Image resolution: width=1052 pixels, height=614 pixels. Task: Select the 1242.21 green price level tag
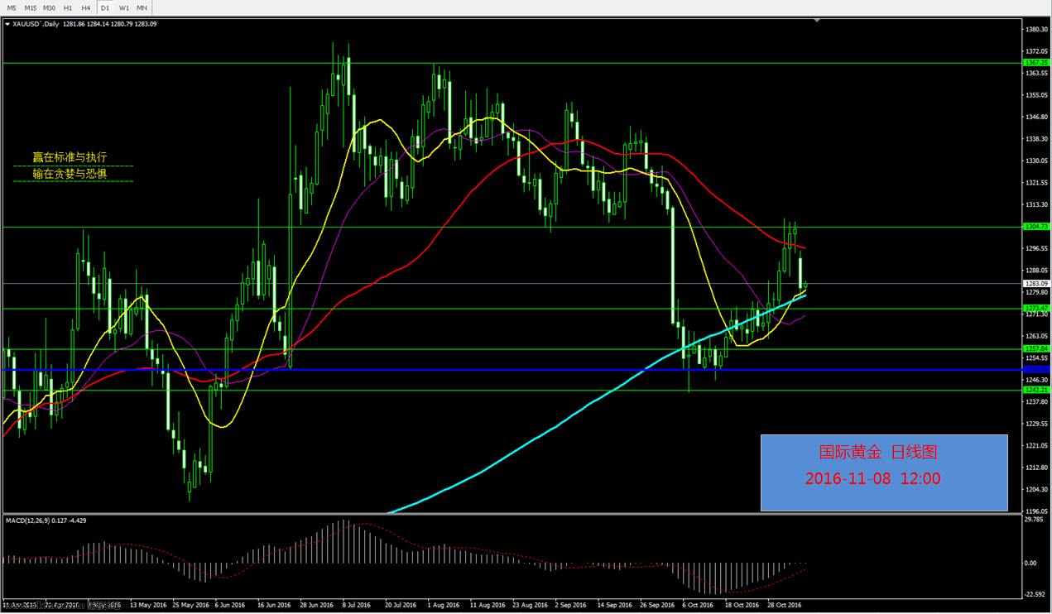point(1036,390)
